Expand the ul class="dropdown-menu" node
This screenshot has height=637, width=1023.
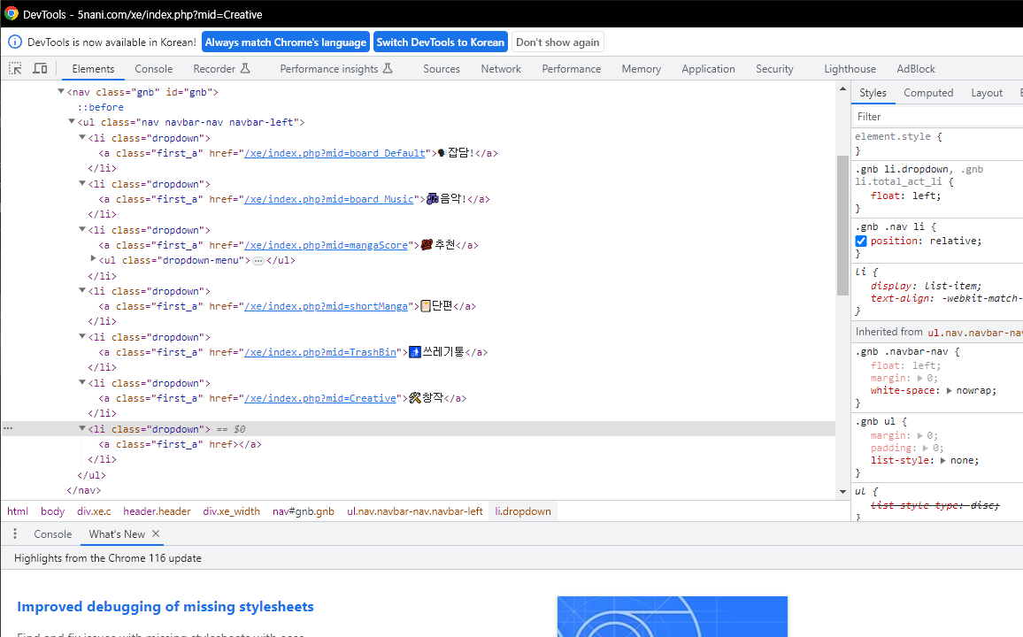(x=93, y=259)
